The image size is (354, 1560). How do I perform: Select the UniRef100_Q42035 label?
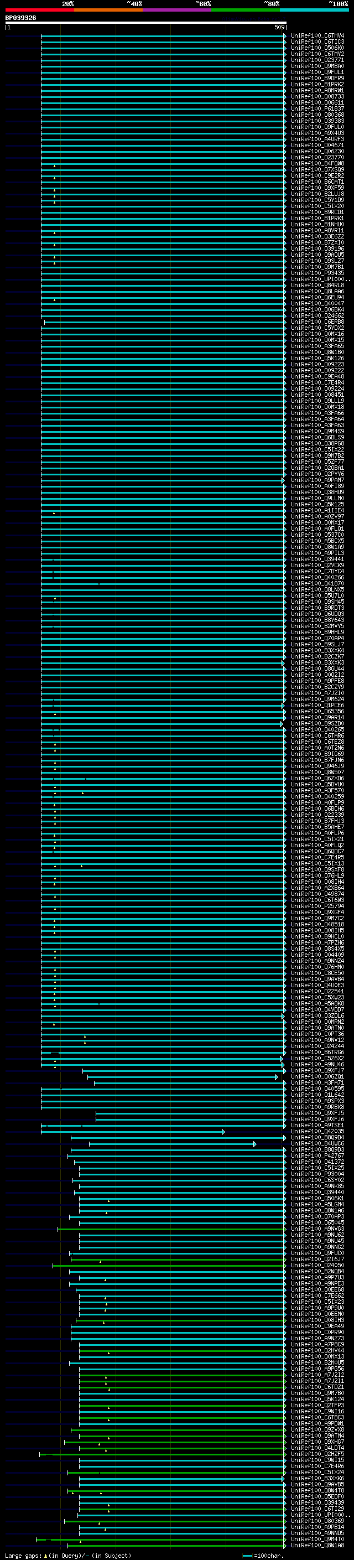(x=317, y=1131)
